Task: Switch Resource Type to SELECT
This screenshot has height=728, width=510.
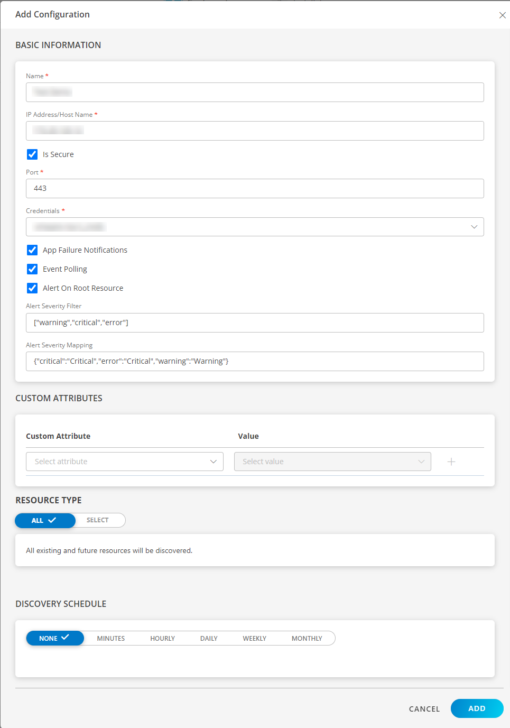Action: point(97,520)
